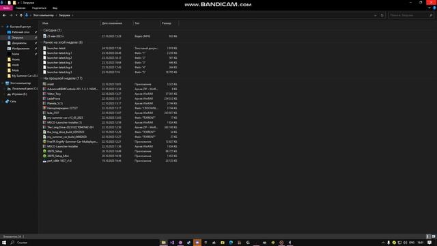Open the capitalized Mods sidebar folder
Image resolution: width=437 pixels, height=246 pixels.
[15, 70]
